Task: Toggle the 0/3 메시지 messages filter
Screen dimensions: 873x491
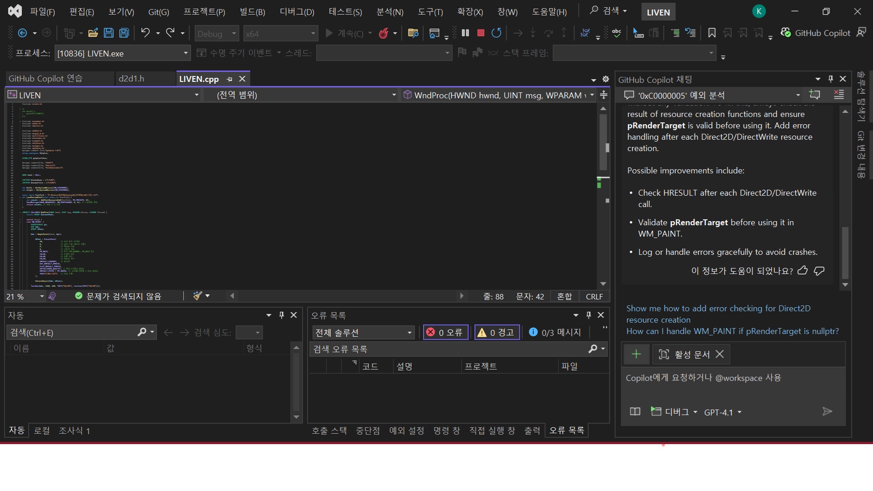Action: [x=555, y=333]
